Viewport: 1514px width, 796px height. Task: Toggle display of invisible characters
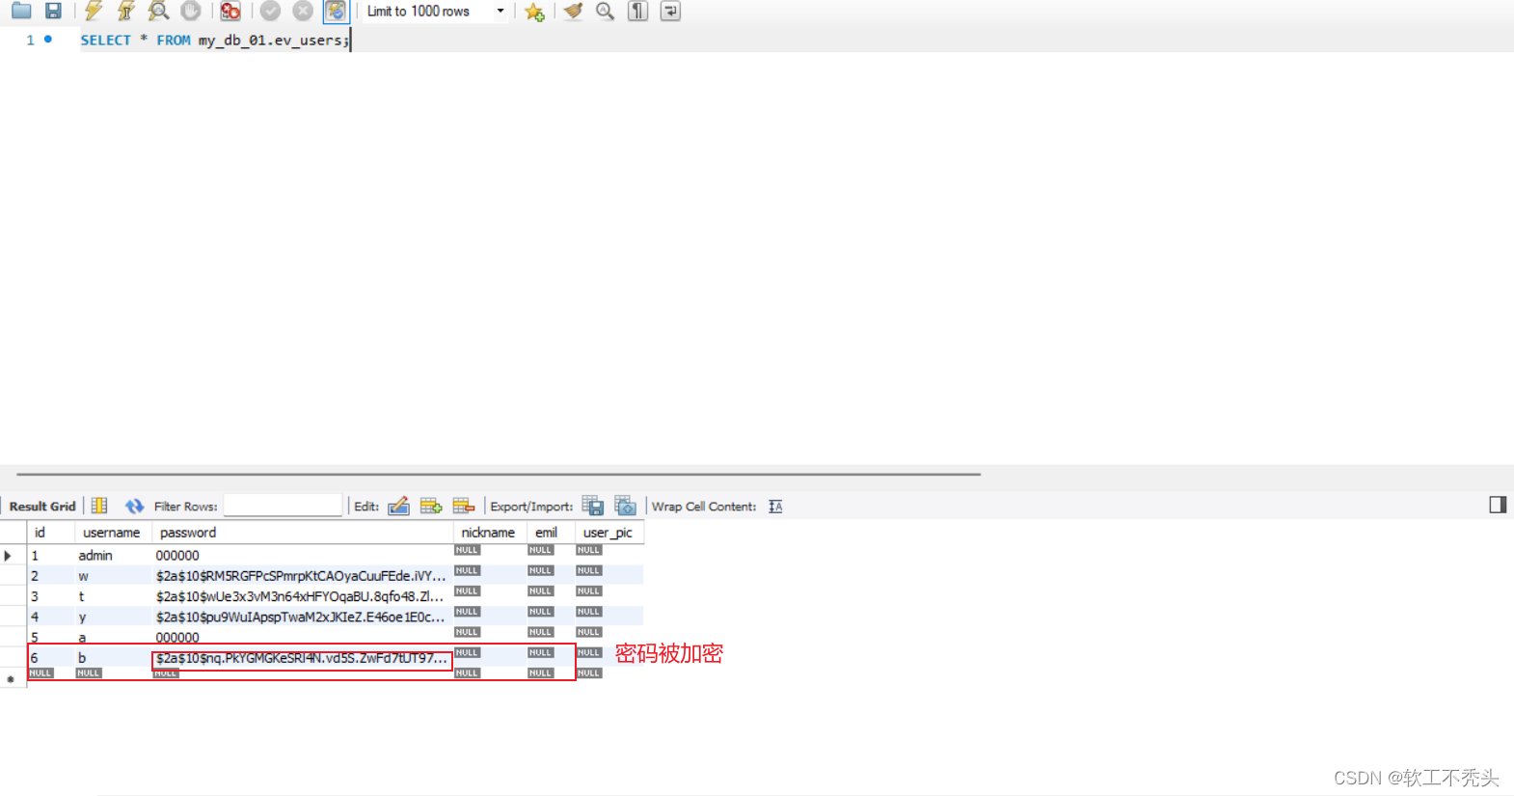coord(638,11)
